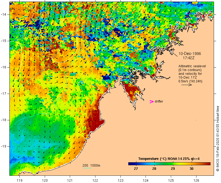Click the magenta drifter legend marker
This screenshot has width=221, height=183.
click(151, 102)
